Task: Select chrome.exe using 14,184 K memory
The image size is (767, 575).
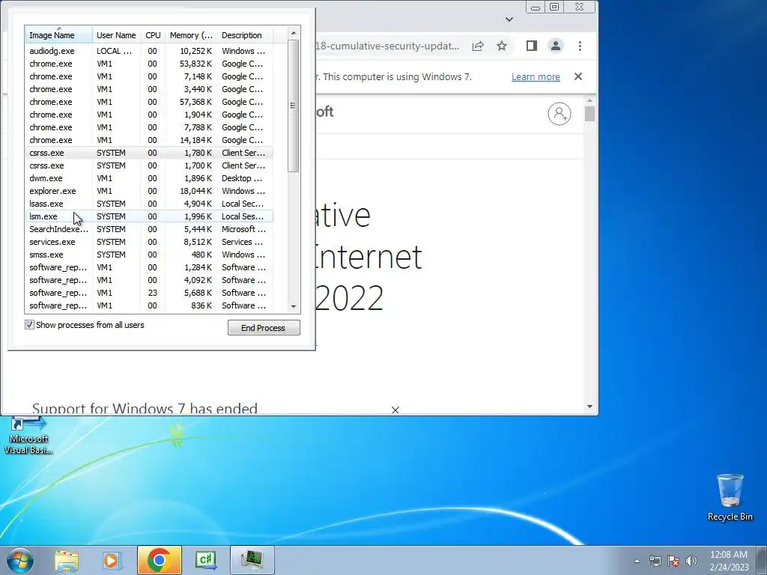Action: [149, 140]
